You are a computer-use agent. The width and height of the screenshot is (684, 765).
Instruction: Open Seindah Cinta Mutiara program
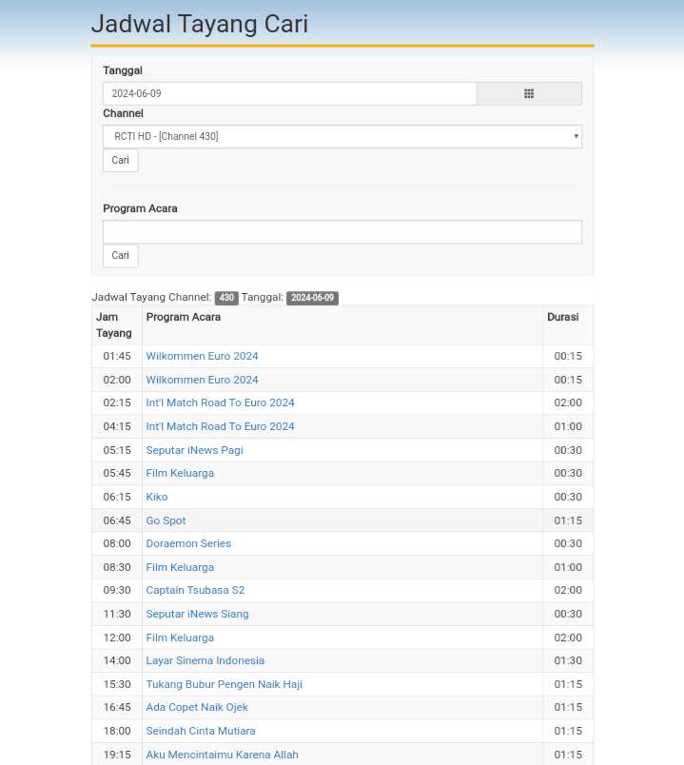click(201, 731)
